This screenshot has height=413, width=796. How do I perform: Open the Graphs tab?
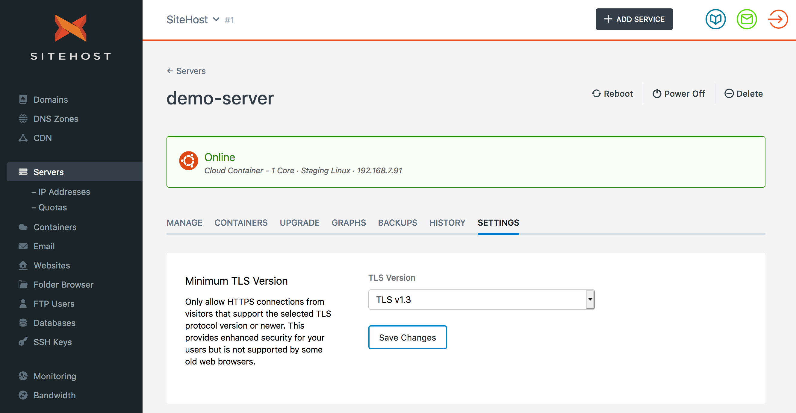point(349,222)
